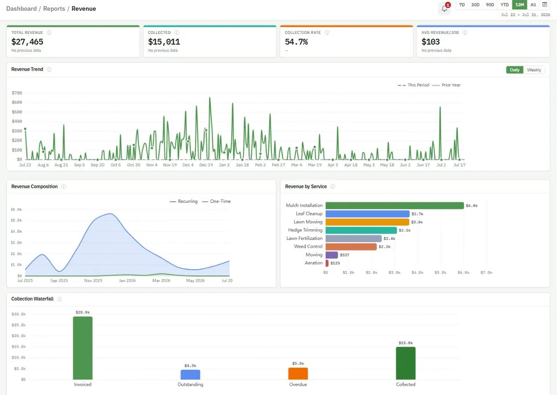Click the $537 Mowing value label

pos(345,255)
